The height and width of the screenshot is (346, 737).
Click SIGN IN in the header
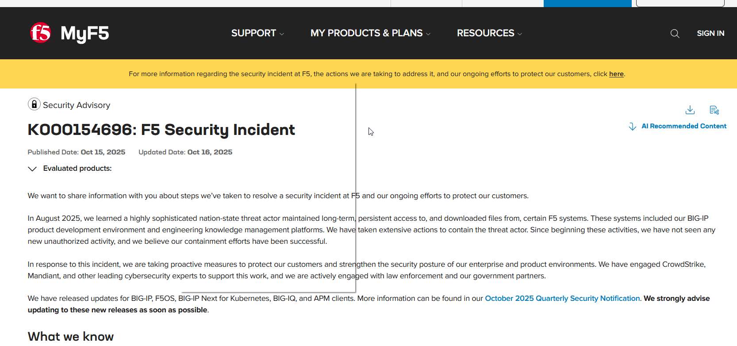coord(710,33)
